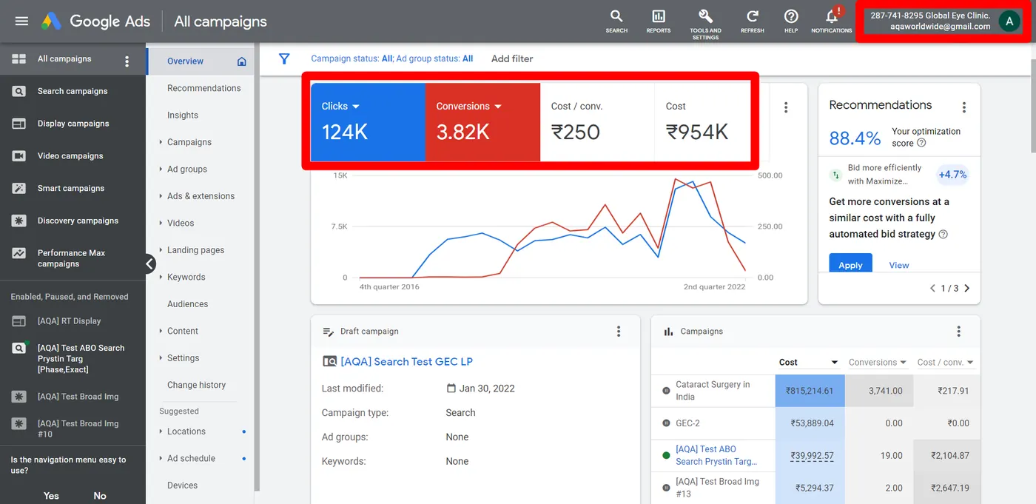This screenshot has width=1036, height=504.
Task: Select Video campaigns in sidebar
Action: (73, 156)
